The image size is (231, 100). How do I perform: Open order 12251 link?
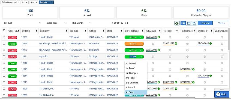coord(24,37)
